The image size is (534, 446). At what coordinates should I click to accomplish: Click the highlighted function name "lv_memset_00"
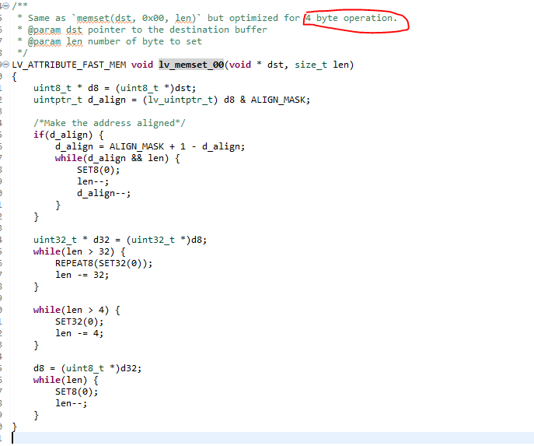coord(191,65)
